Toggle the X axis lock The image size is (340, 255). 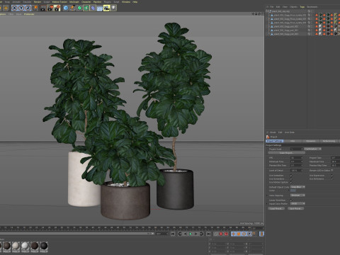click(x=14, y=8)
